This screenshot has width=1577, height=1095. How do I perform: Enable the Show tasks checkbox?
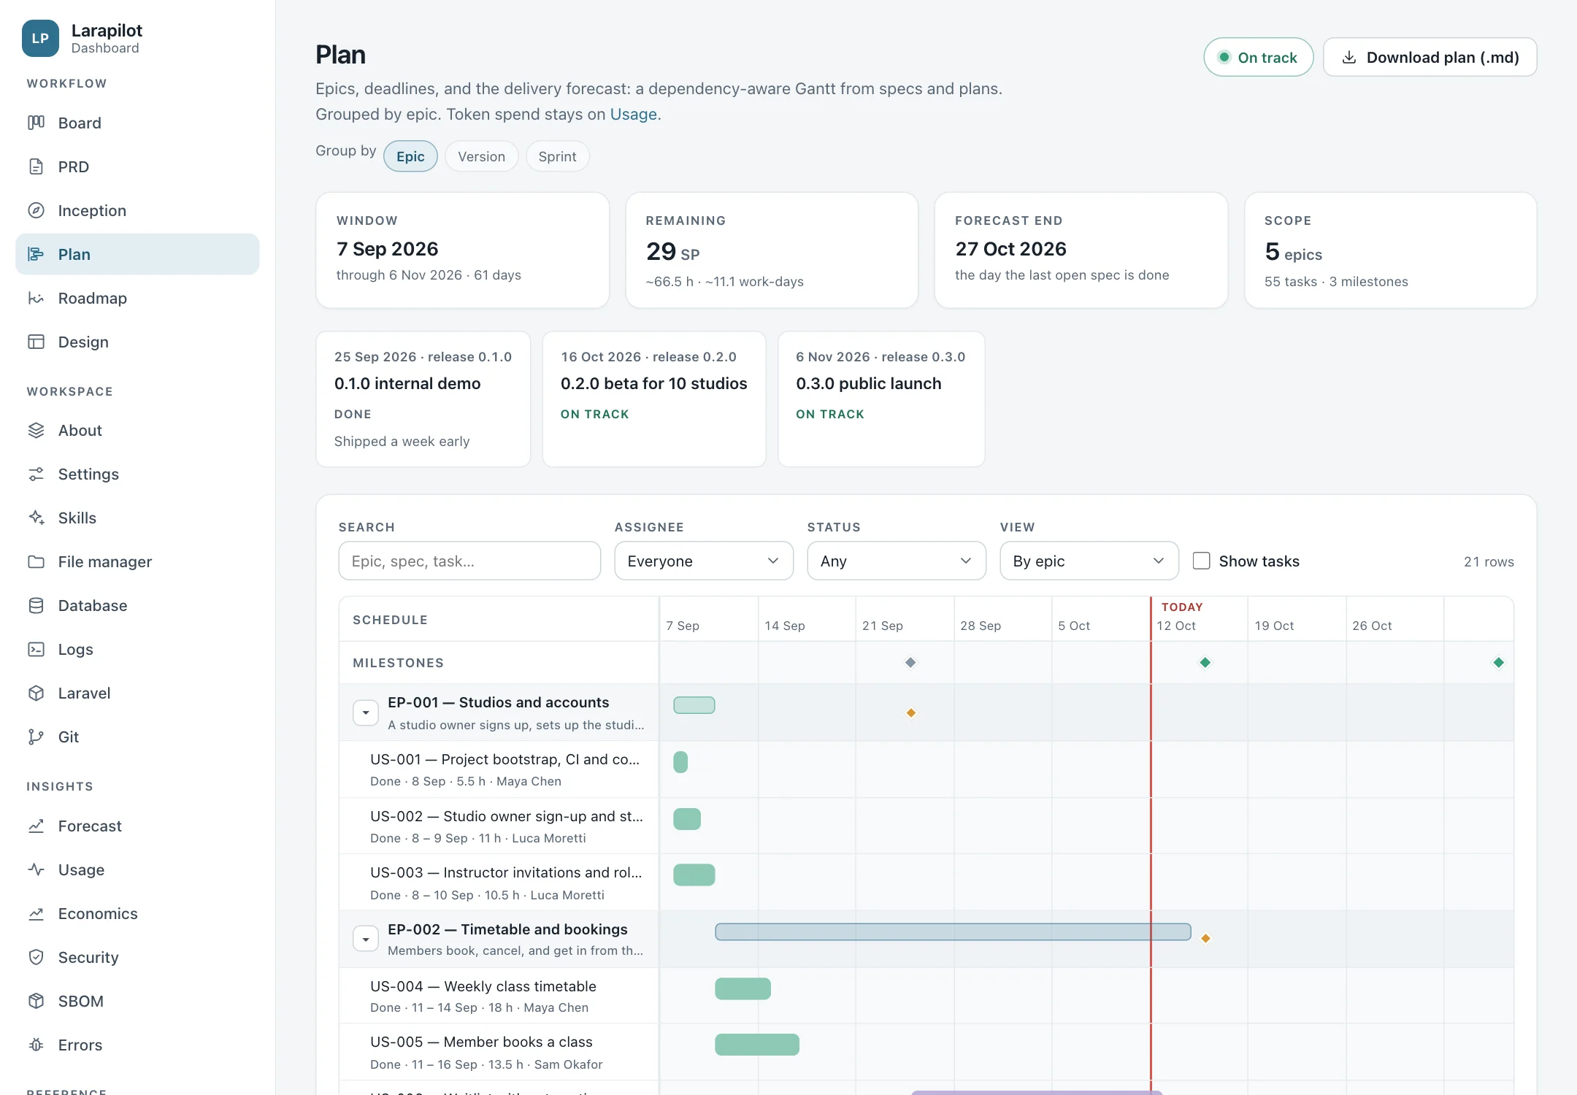pos(1201,561)
